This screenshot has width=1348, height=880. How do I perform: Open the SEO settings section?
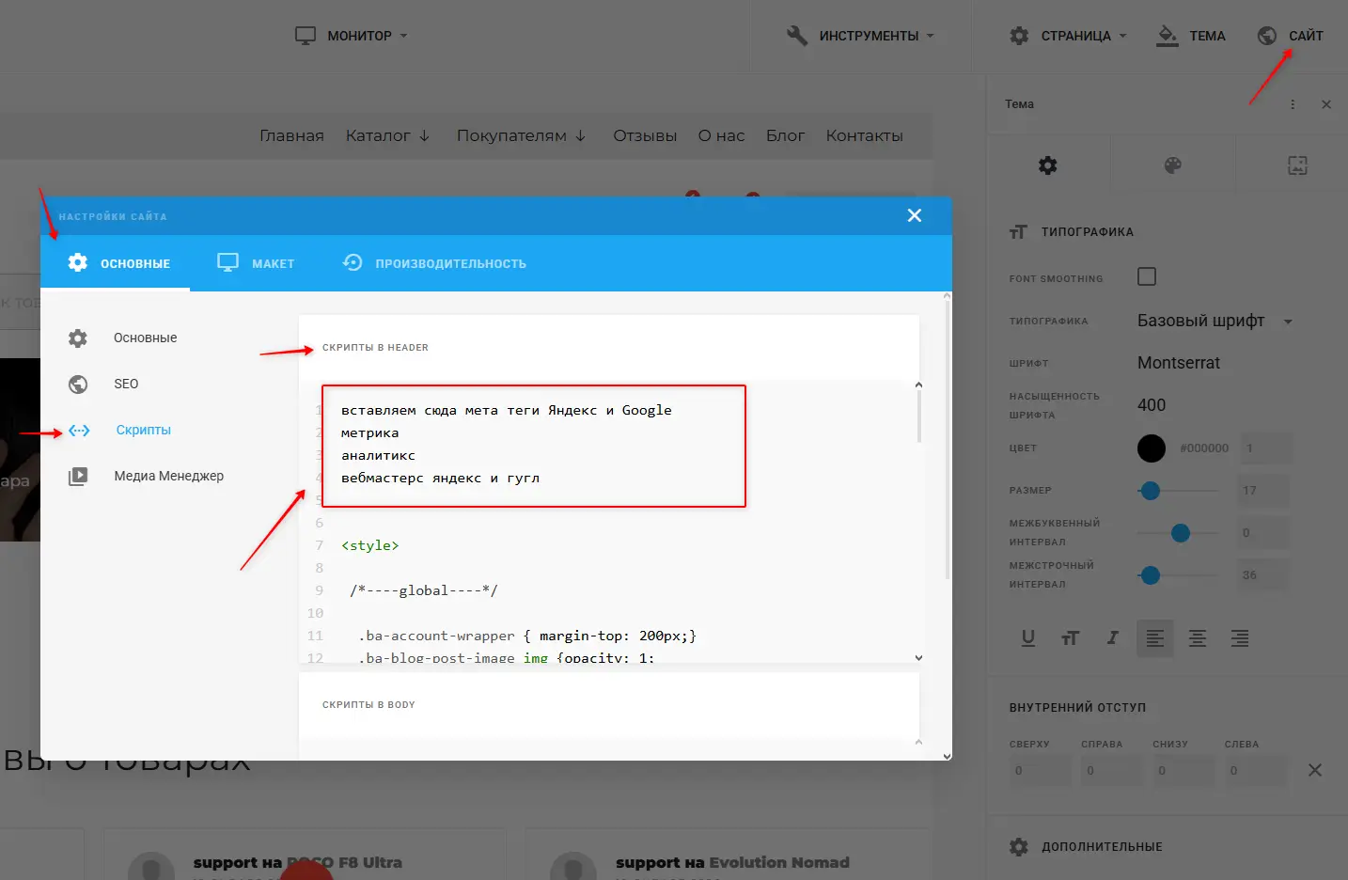(x=126, y=384)
